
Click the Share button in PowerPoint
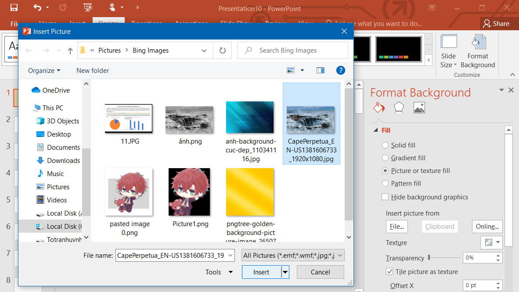tap(496, 24)
